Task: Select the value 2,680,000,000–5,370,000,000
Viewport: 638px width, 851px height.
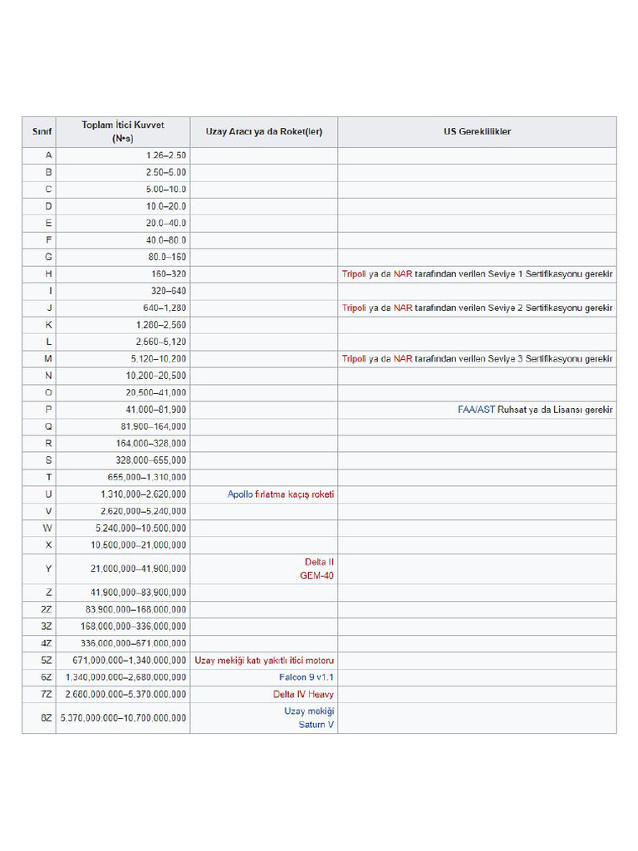Action: pyautogui.click(x=126, y=694)
